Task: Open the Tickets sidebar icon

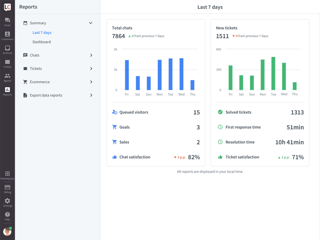Action: pos(7,63)
